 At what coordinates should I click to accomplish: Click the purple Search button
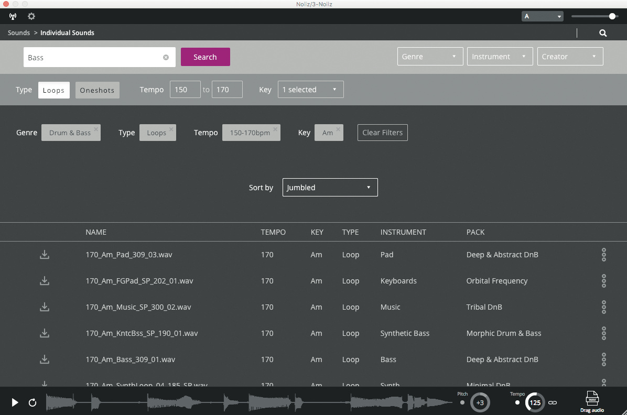(x=205, y=57)
